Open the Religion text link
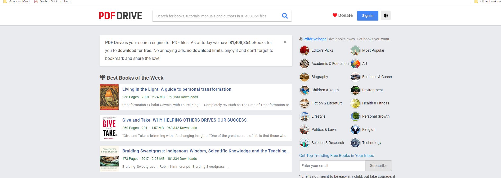The width and height of the screenshot is (501, 178). coord(369,129)
